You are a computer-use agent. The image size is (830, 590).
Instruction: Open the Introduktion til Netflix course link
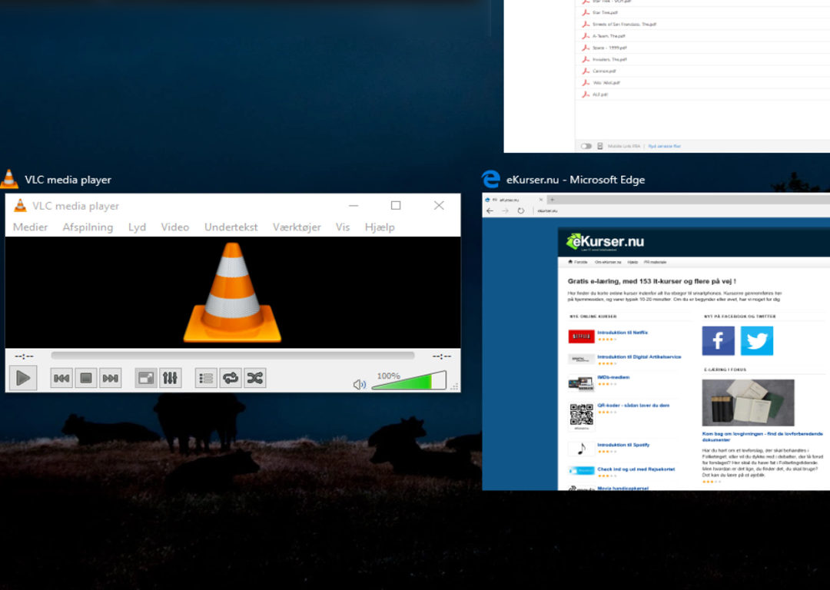click(x=622, y=333)
